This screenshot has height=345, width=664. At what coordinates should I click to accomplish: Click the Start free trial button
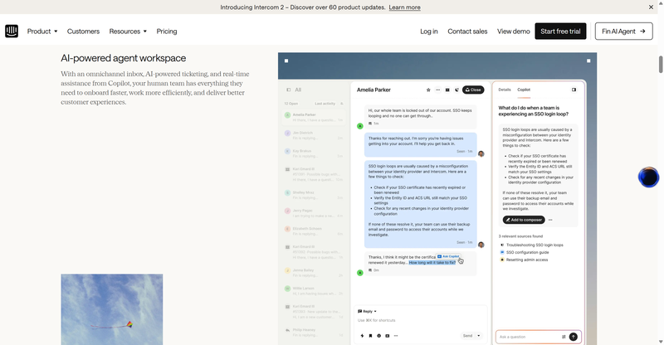coord(560,32)
